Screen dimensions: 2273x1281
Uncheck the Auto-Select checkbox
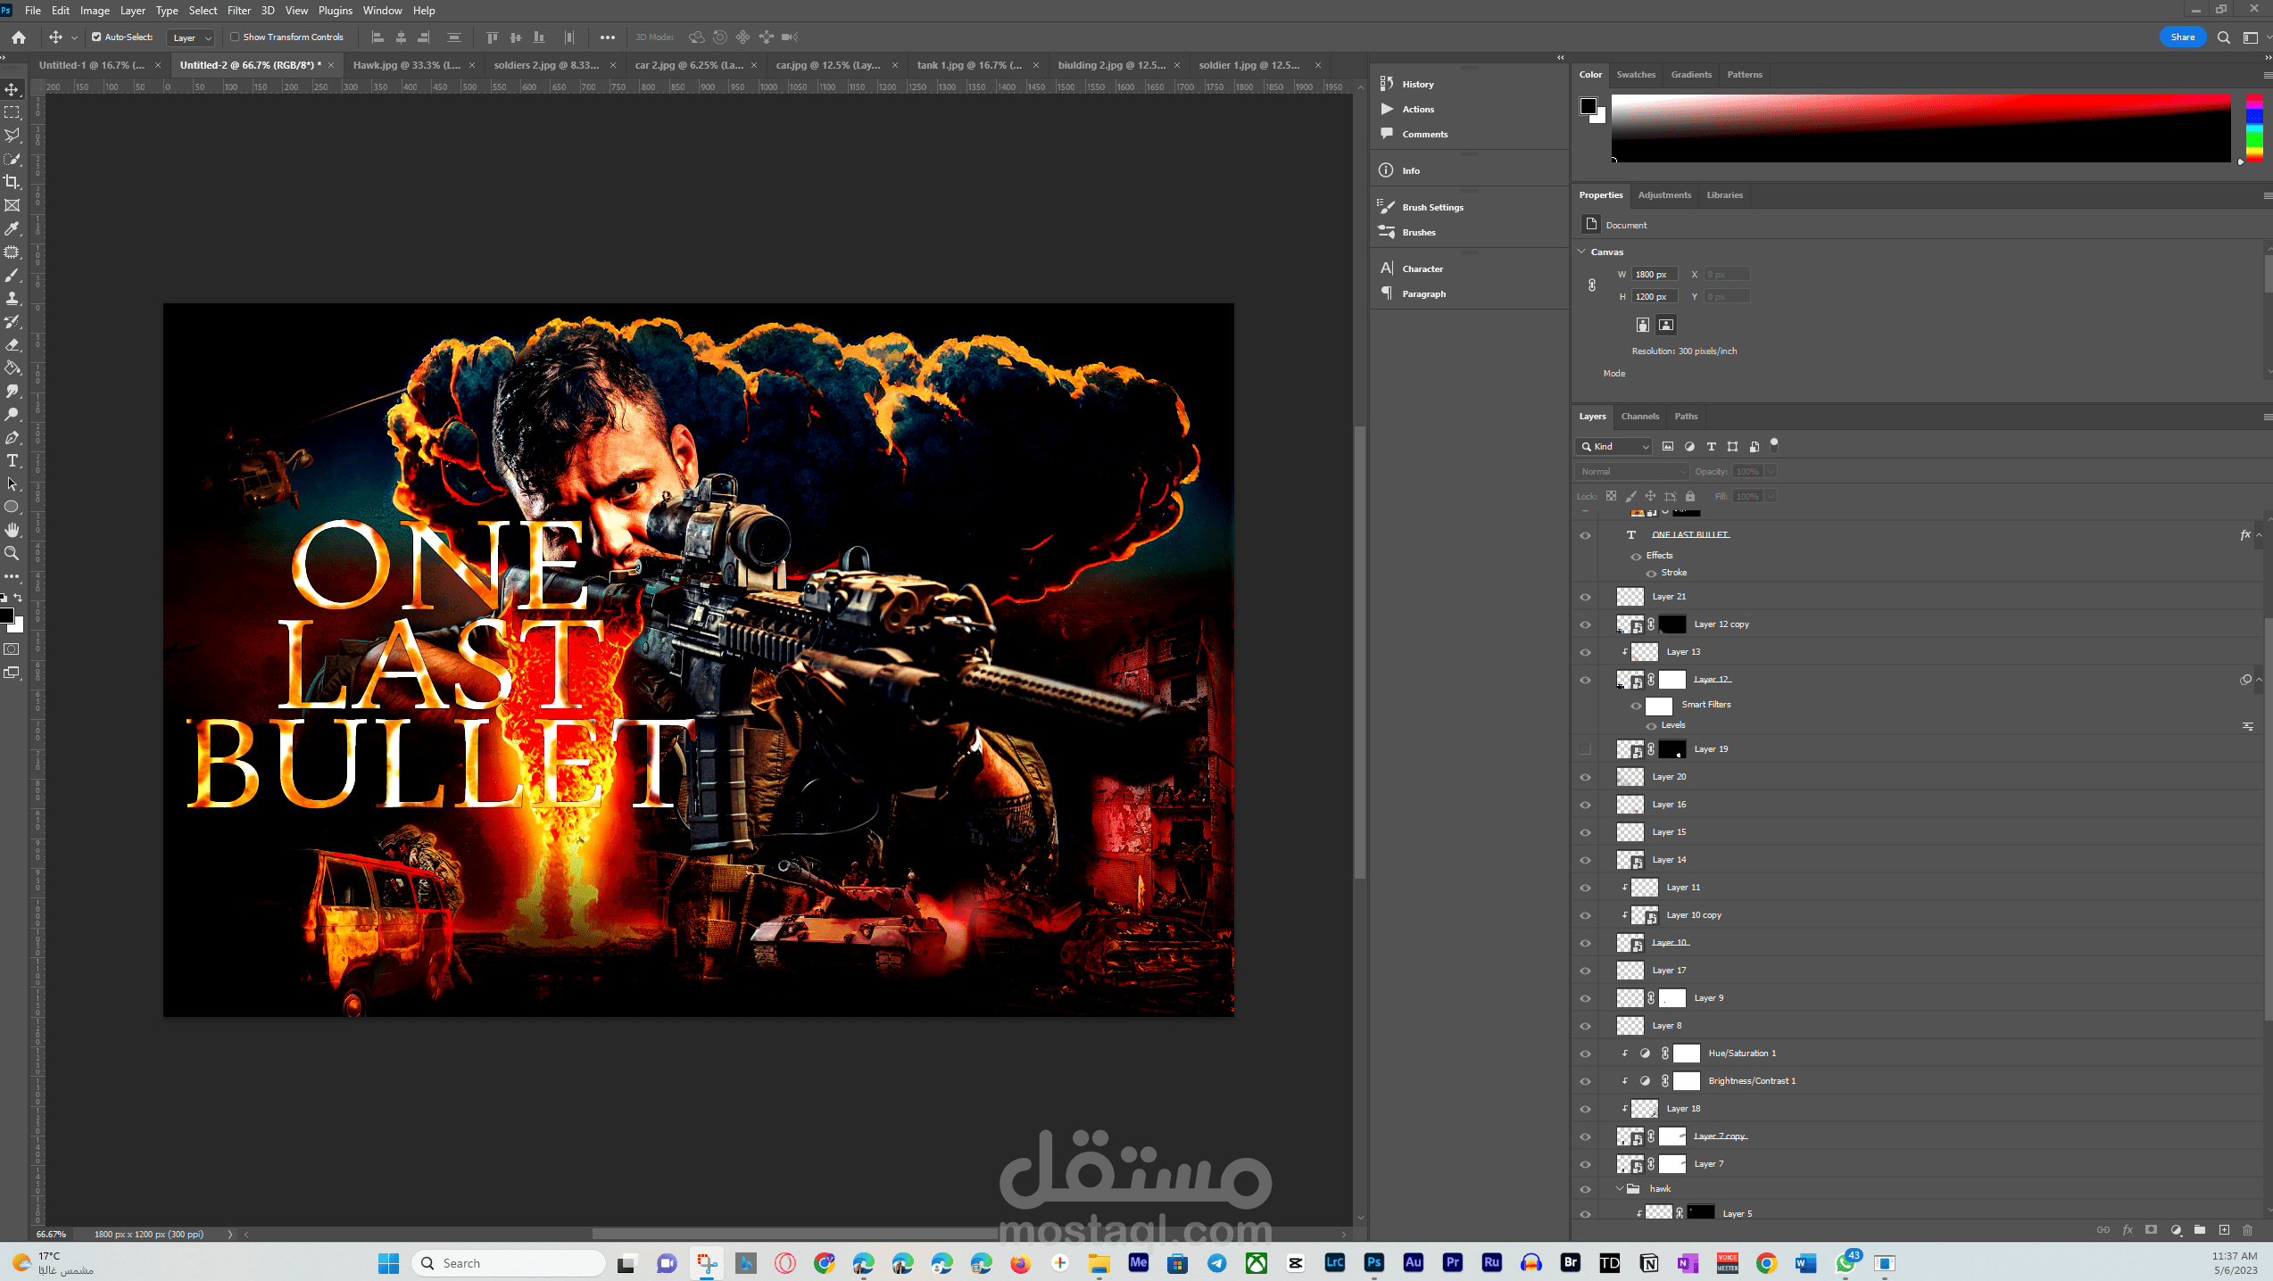[x=96, y=37]
